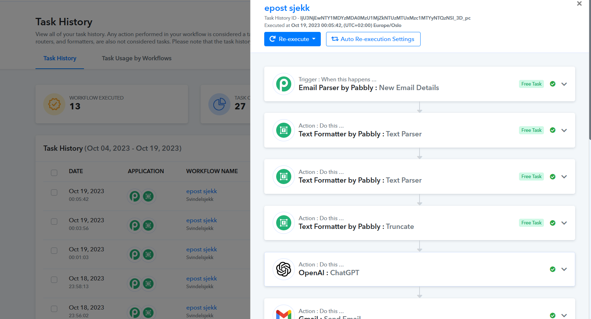Click the APPLICATION column header
Viewport: 591px width, 319px height.
pos(146,171)
